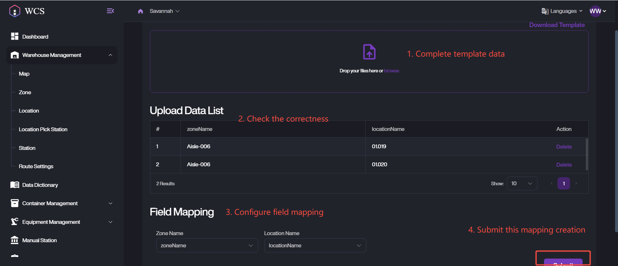Click the WCS logo icon
This screenshot has height=266, width=618.
coord(15,11)
